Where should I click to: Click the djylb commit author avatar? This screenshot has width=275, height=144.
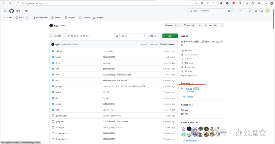point(53,44)
